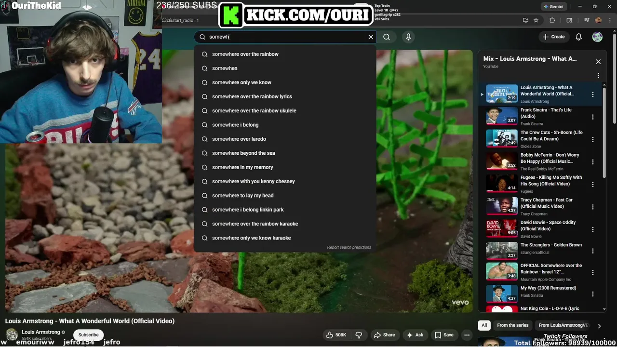This screenshot has width=617, height=347.
Task: Pick 'somewhere to lay my head'
Action: [x=285, y=196]
